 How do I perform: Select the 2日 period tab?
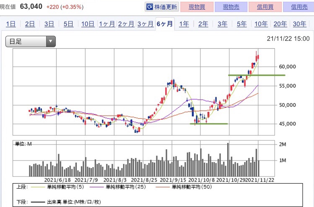[30, 24]
